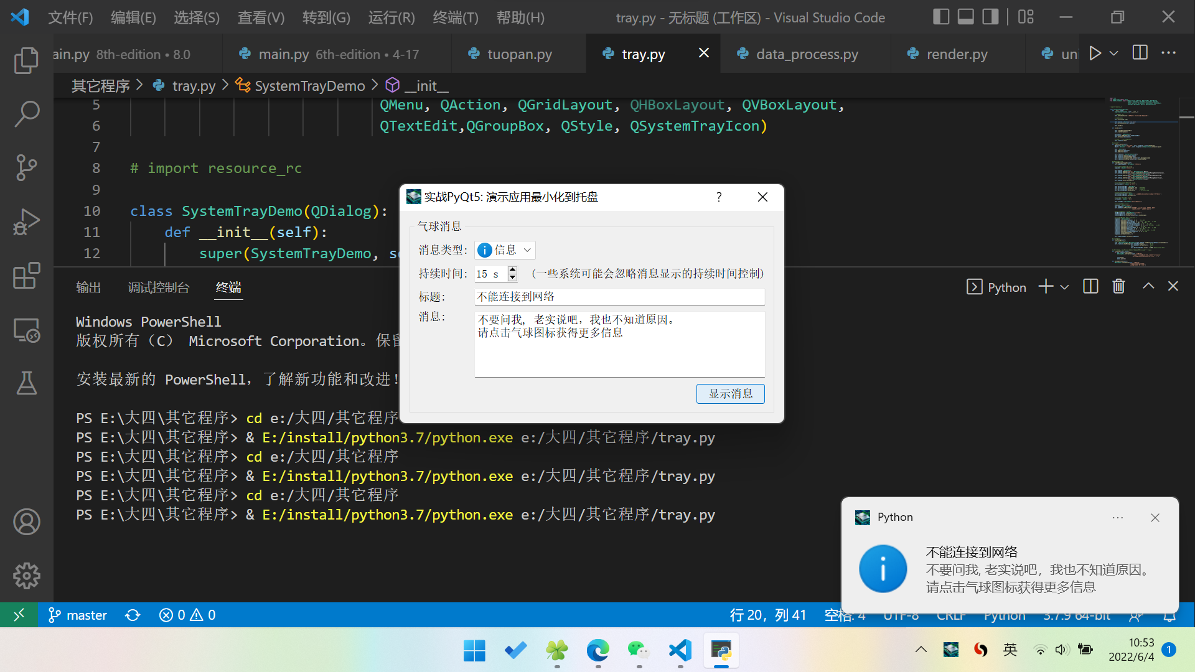This screenshot has width=1195, height=672.
Task: Open the Testing flask icon
Action: pyautogui.click(x=26, y=383)
